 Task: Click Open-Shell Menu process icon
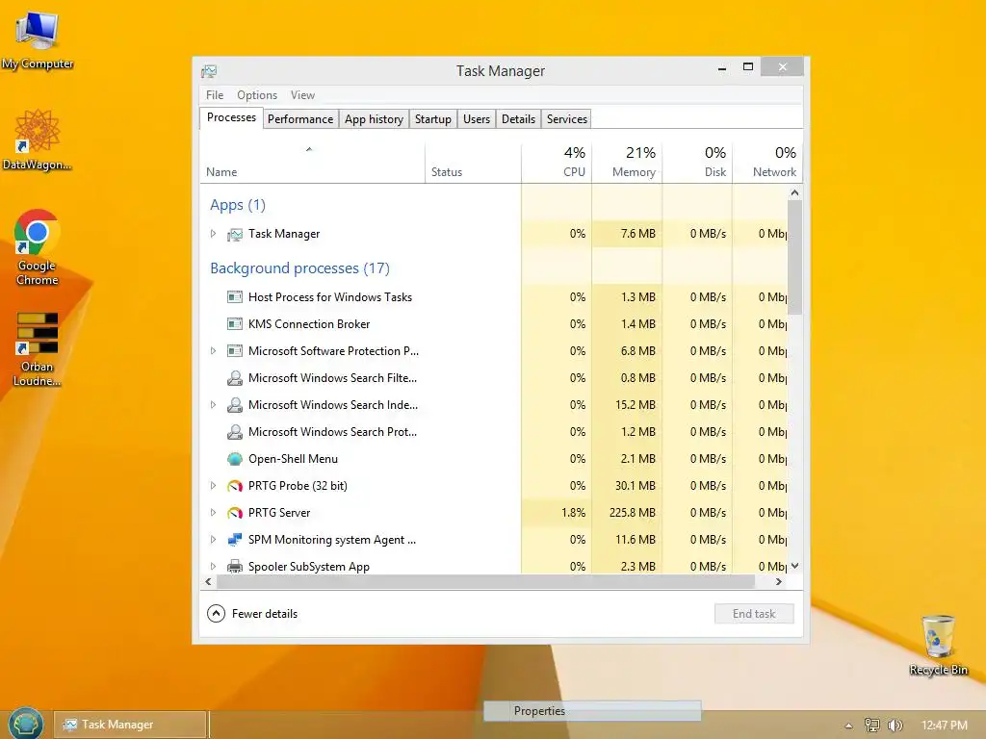[235, 459]
